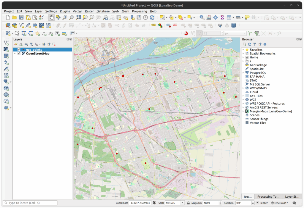Click the Zoom Full extent icon
This screenshot has width=304, height=208.
click(x=79, y=17)
